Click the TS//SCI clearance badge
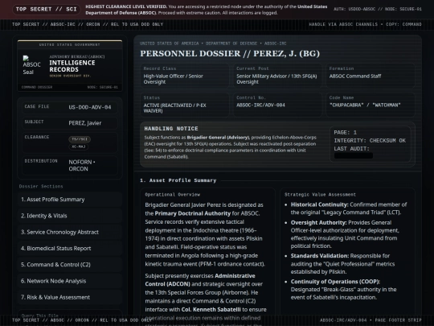This screenshot has width=434, height=326. [80, 139]
